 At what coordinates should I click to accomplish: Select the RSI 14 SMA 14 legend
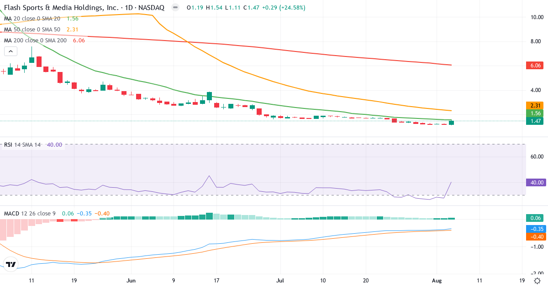pos(22,145)
